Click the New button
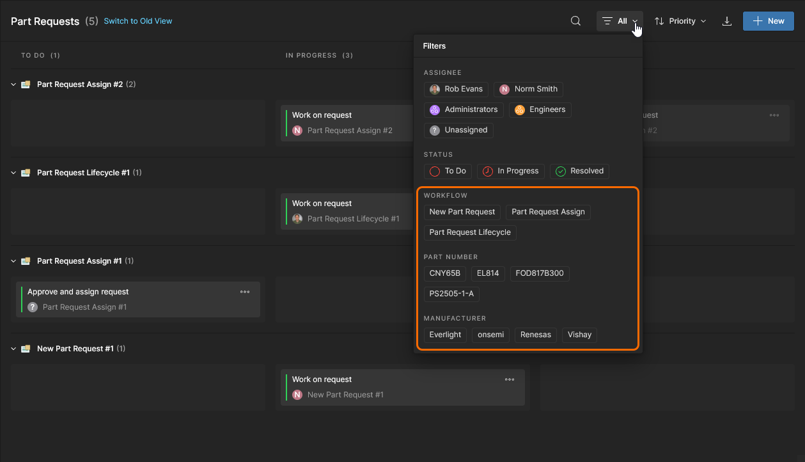Viewport: 805px width, 462px height. coord(768,21)
